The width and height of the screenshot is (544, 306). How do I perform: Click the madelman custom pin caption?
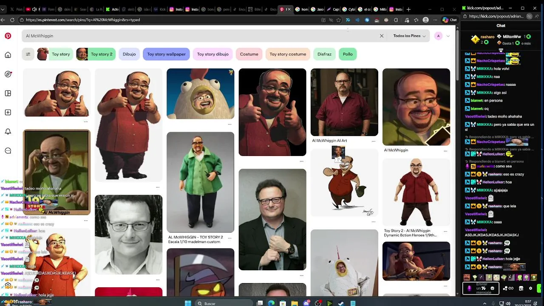click(195, 239)
